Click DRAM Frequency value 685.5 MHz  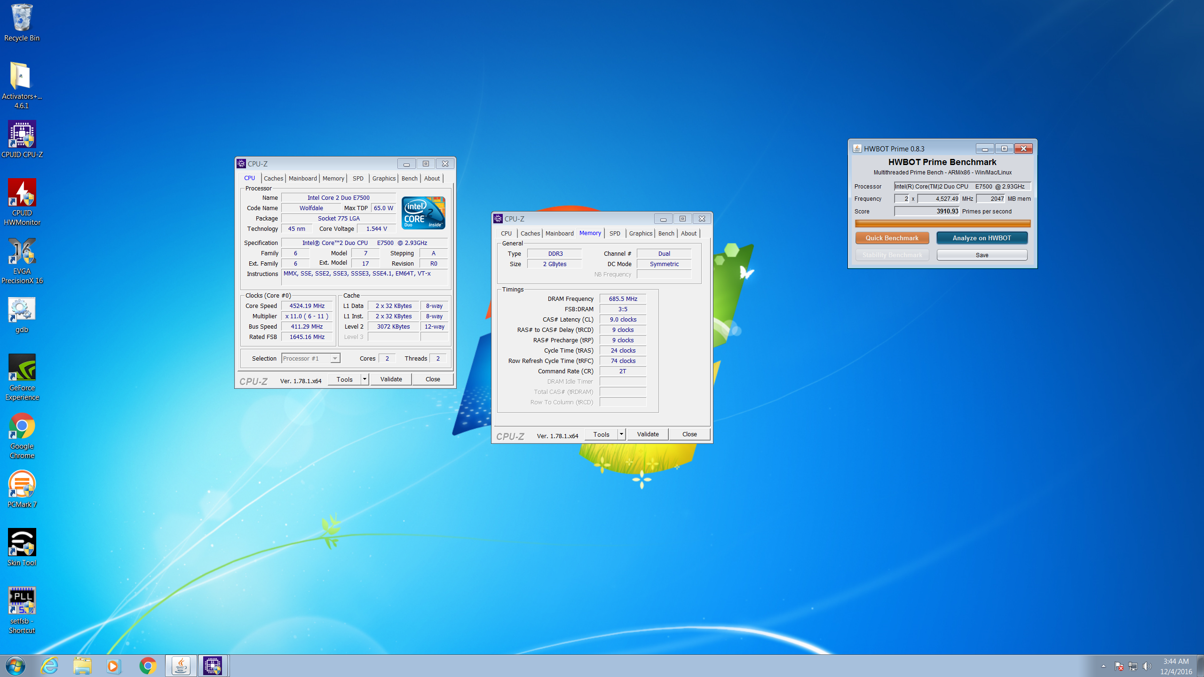click(623, 299)
